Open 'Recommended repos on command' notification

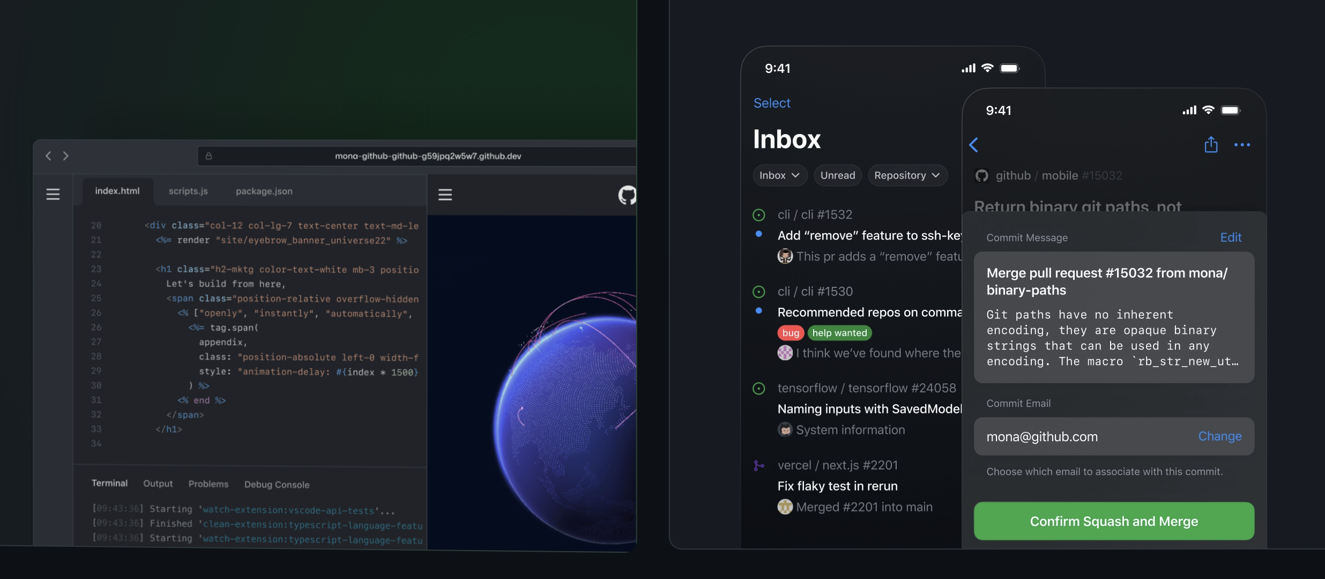click(x=869, y=312)
